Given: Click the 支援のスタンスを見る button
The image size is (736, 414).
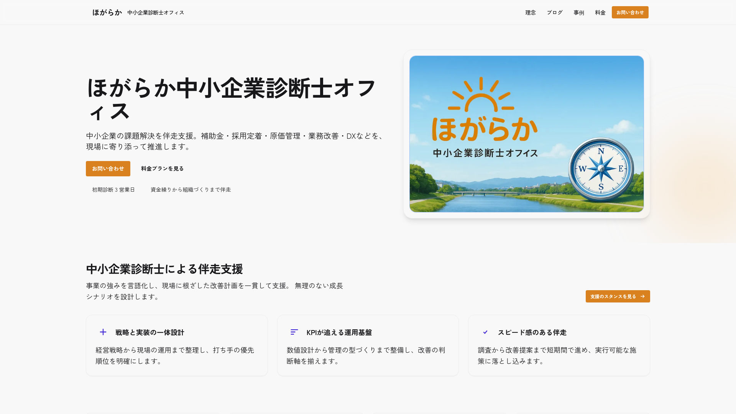Looking at the screenshot, I should tap(618, 296).
